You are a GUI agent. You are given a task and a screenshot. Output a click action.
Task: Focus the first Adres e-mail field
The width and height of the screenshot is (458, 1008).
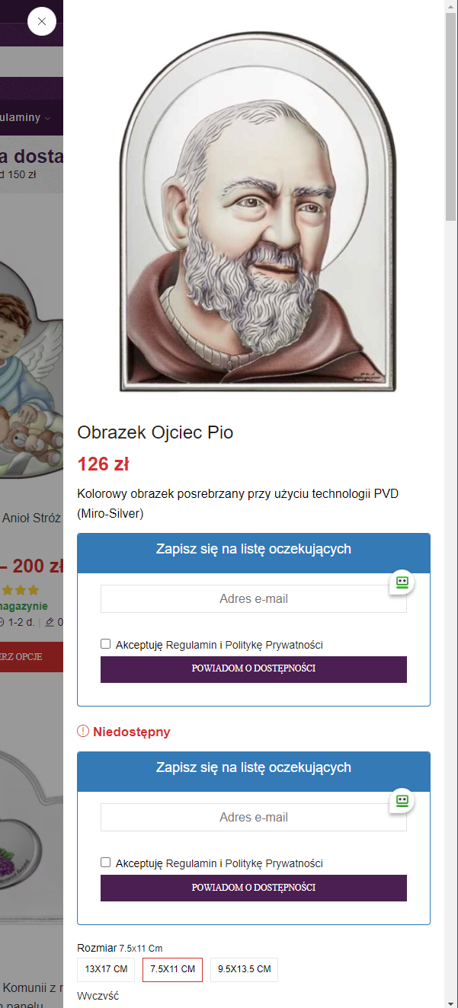click(254, 599)
